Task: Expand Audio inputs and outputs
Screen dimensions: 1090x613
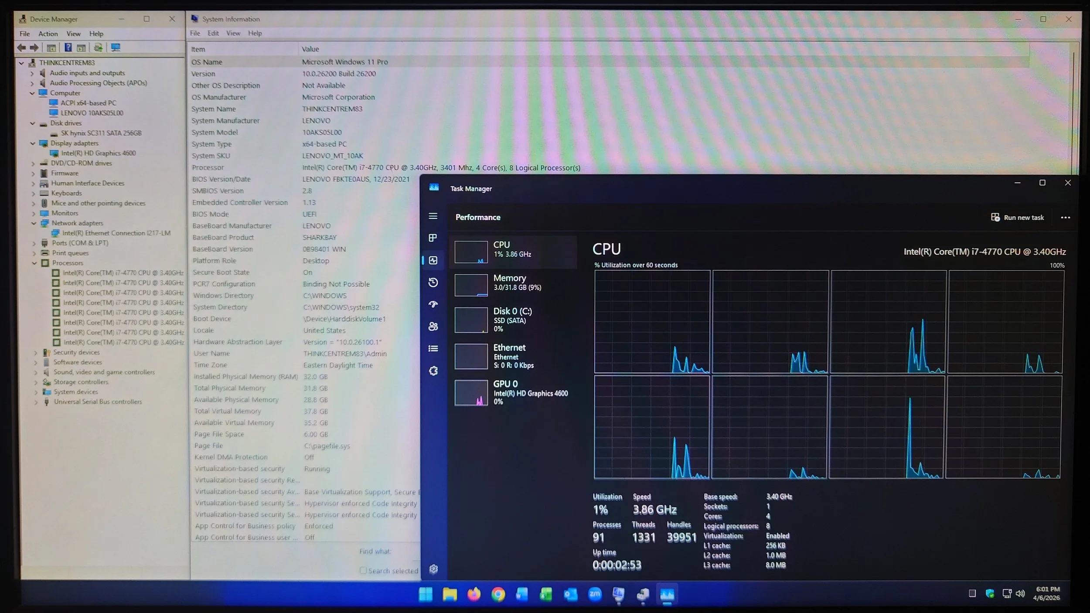Action: tap(32, 73)
